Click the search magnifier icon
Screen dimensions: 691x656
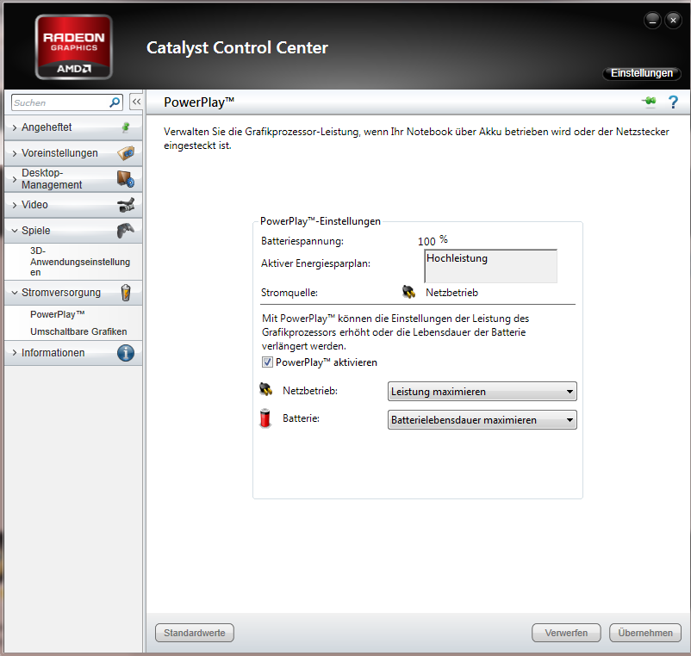point(115,102)
